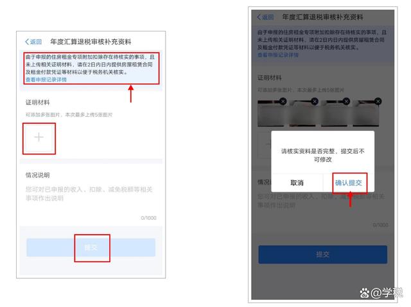The width and height of the screenshot is (411, 307).
Task: Remove the fourth uploaded image via its X
Action: tap(378, 101)
